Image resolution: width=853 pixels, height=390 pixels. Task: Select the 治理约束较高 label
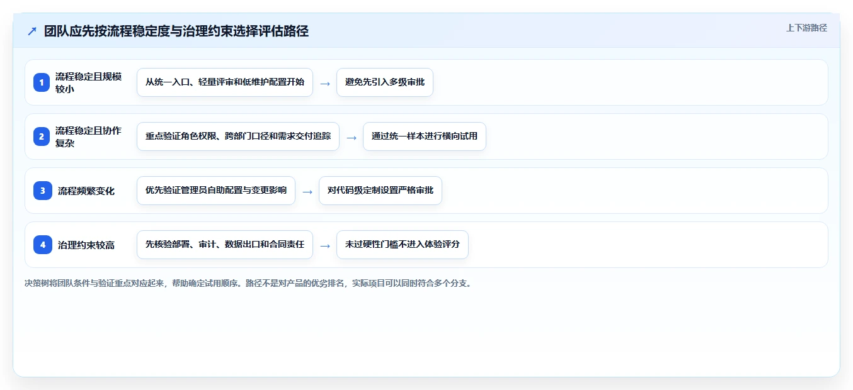[x=86, y=245]
